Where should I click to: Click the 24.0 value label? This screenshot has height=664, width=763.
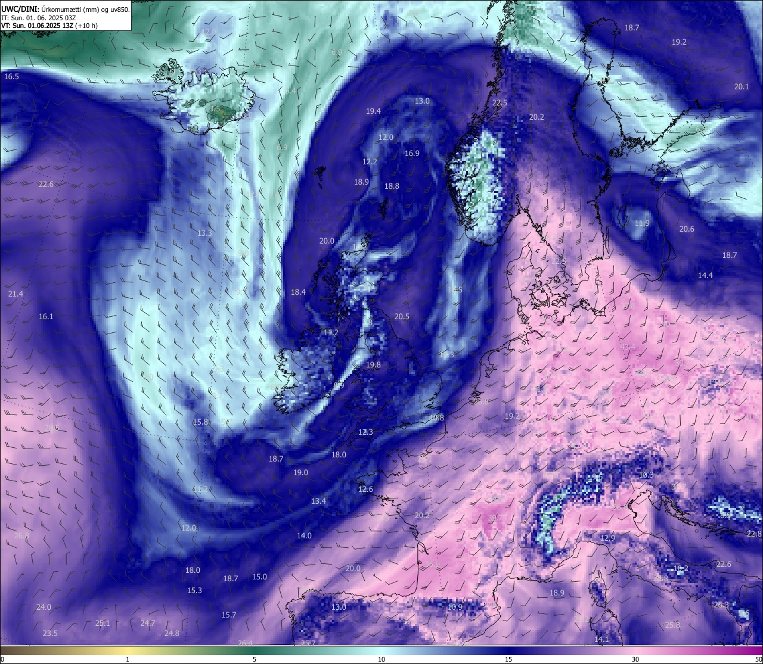tap(44, 607)
